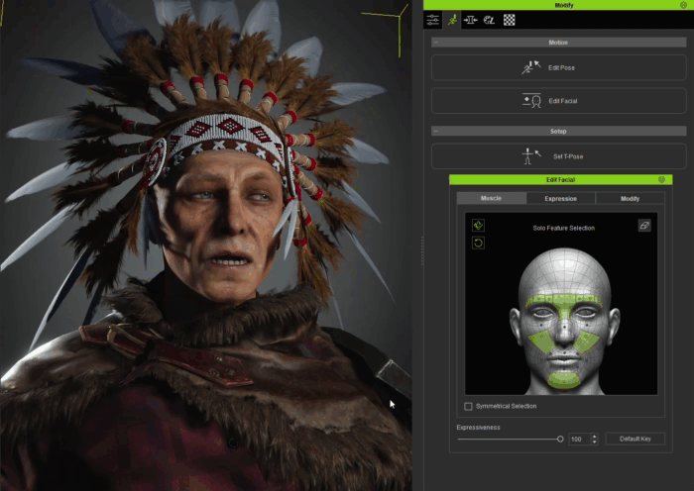Collapse the Setup section
Viewport: 694px width, 491px height.
436,132
